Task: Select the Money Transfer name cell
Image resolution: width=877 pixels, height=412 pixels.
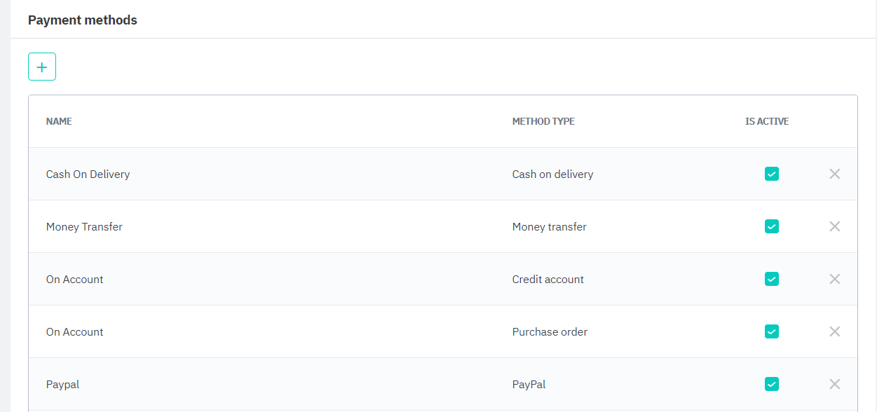Action: click(x=84, y=226)
